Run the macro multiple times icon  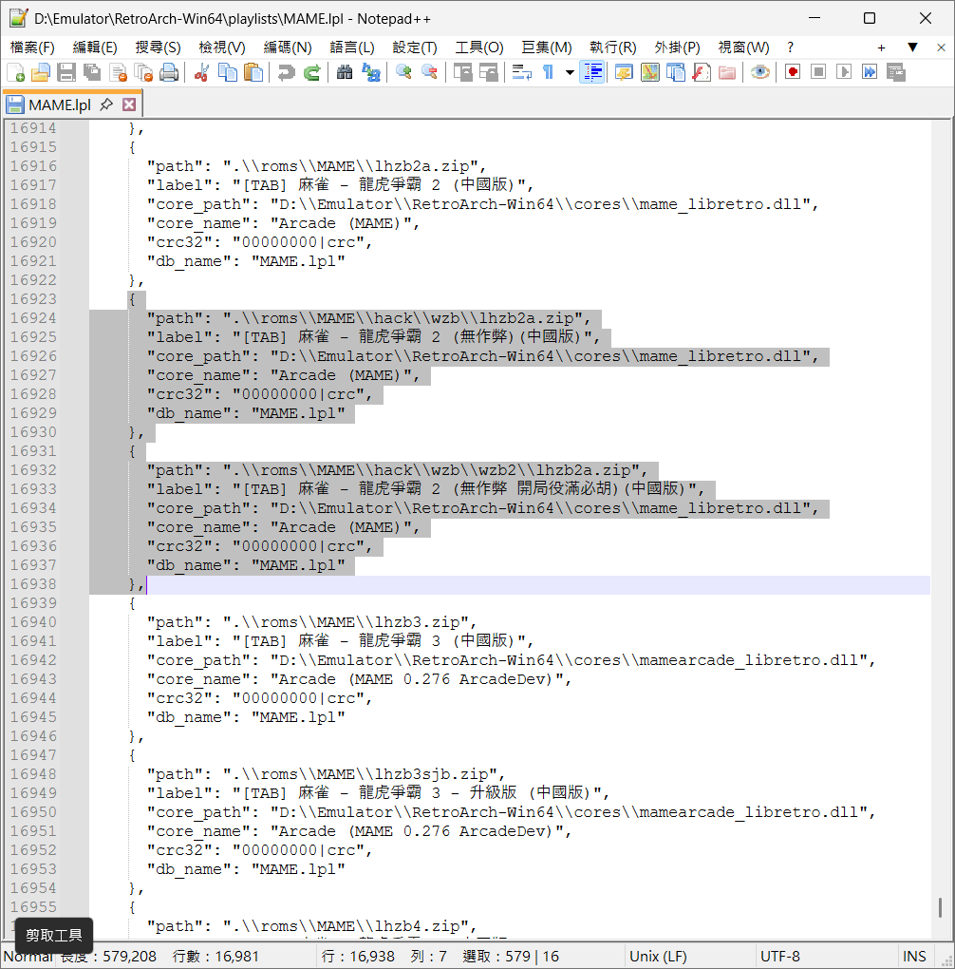tap(870, 72)
